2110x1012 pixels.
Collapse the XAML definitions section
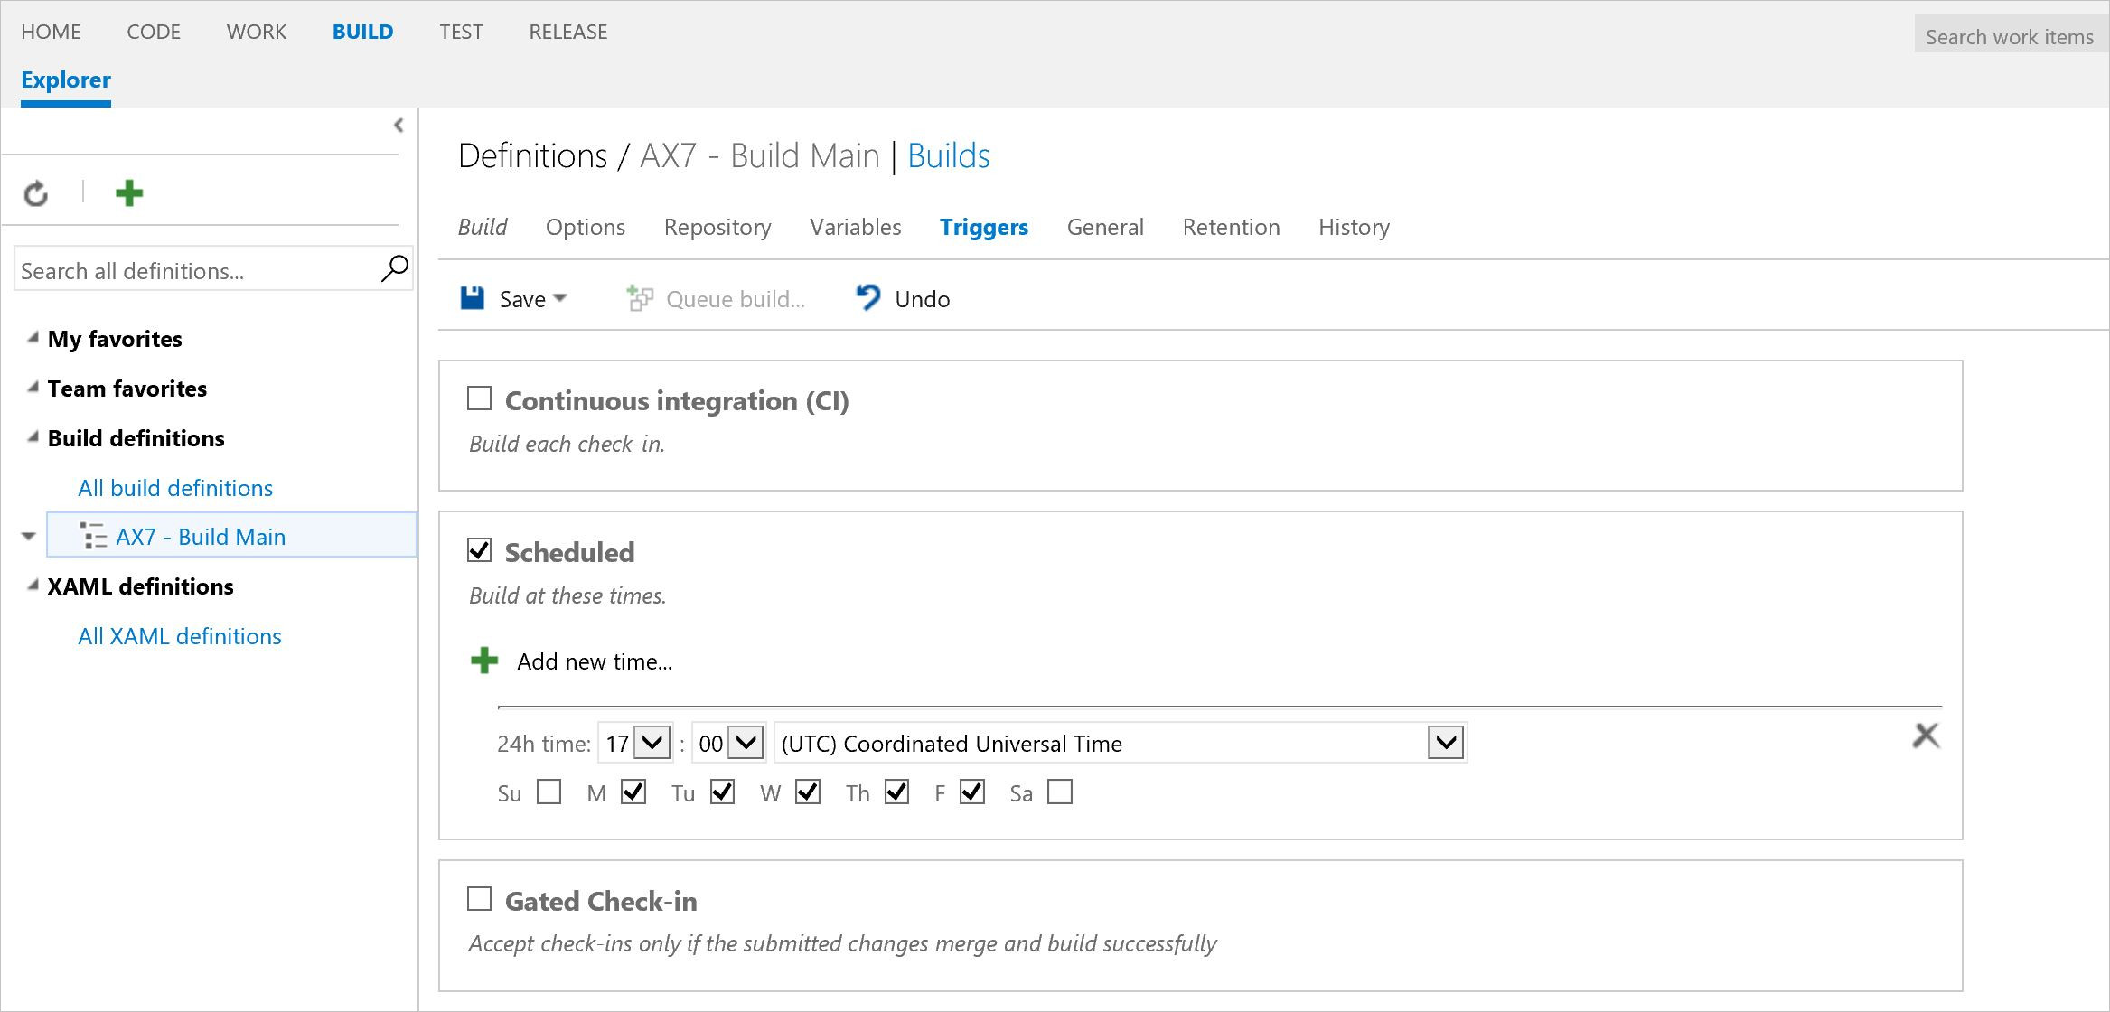[x=33, y=586]
